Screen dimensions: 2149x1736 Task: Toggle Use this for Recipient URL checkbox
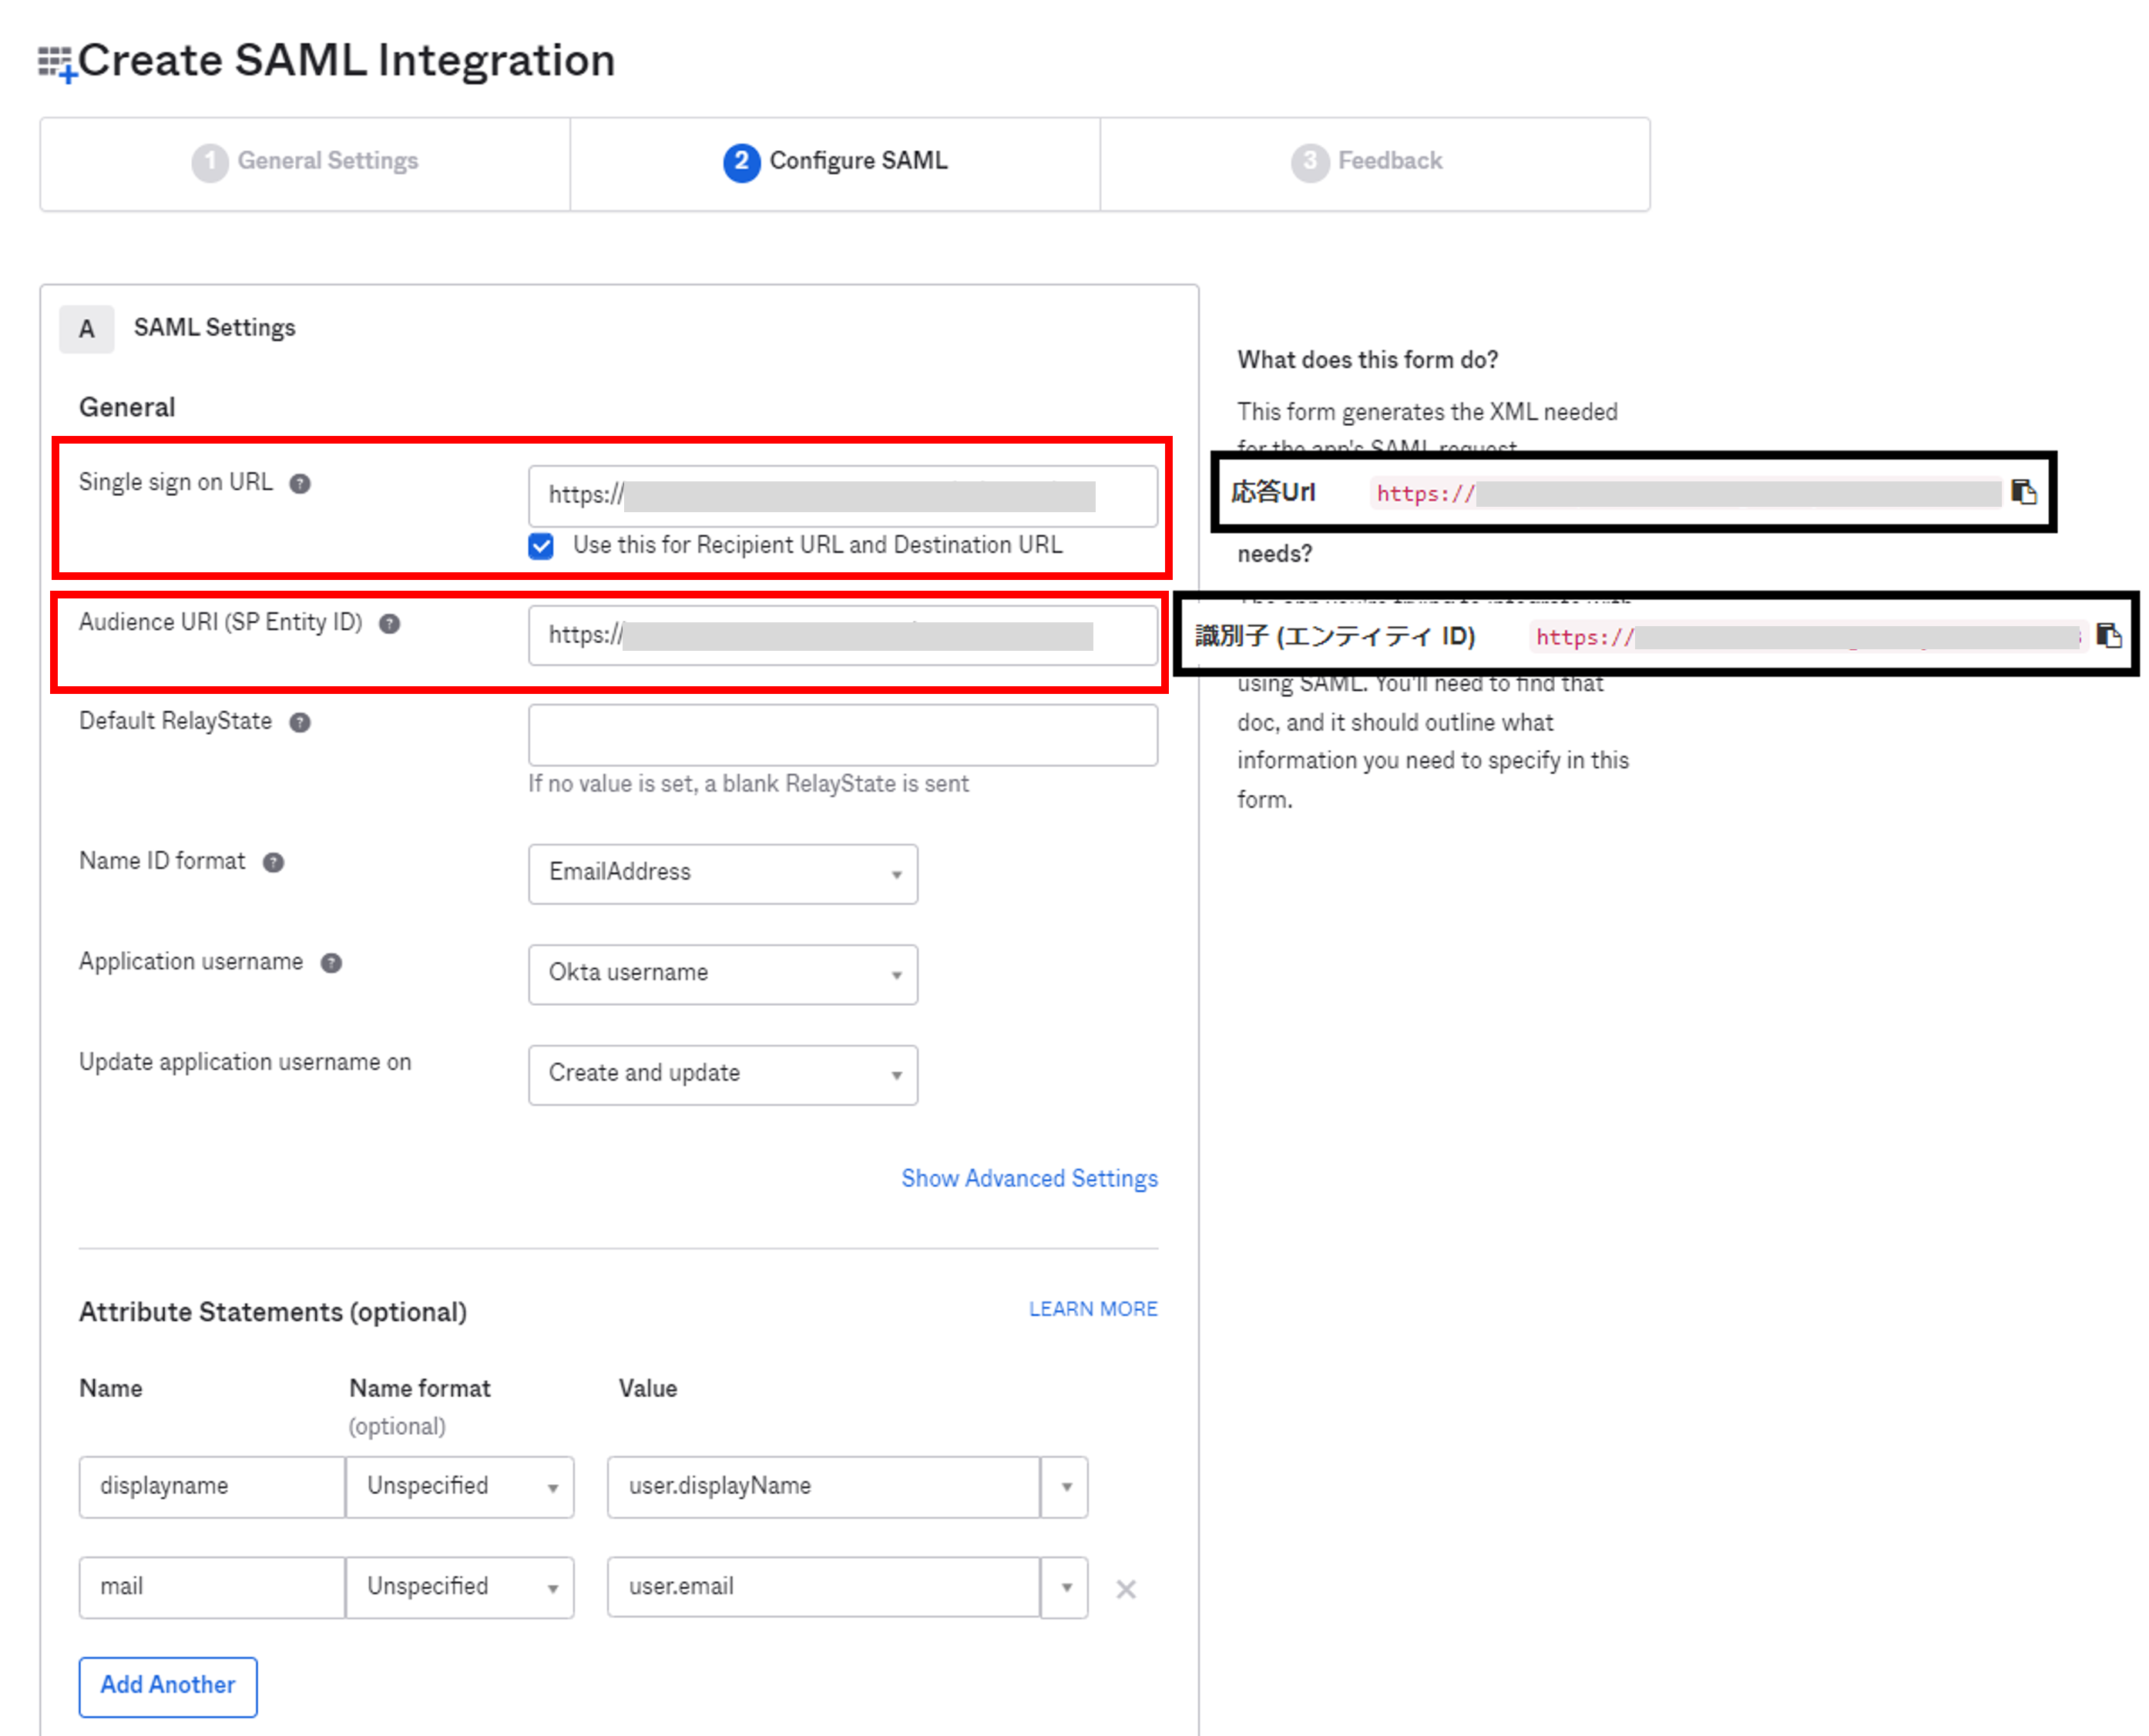541,546
